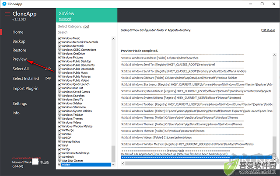Image resolution: width=280 pixels, height=176 pixels.
Task: Click no administrative rights warning
Action: point(27,158)
